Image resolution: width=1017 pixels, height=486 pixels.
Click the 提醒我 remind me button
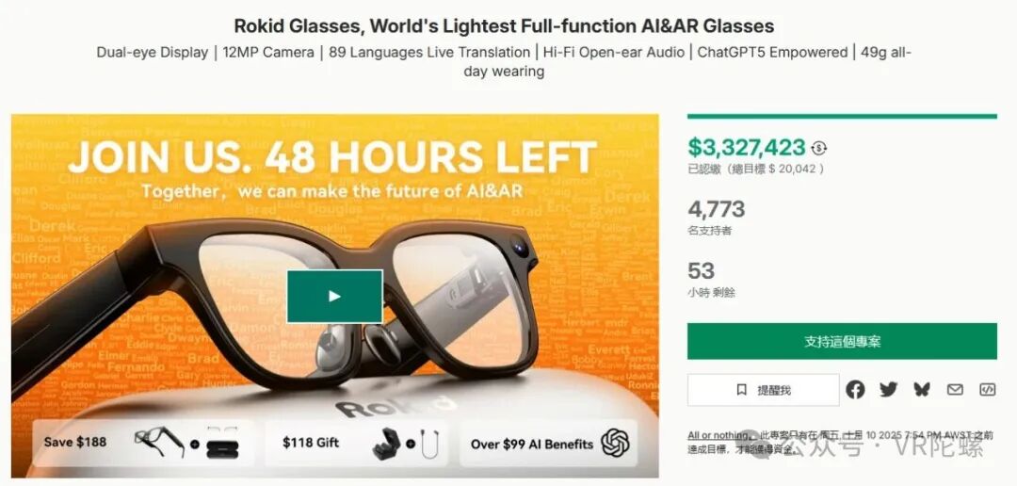(763, 390)
